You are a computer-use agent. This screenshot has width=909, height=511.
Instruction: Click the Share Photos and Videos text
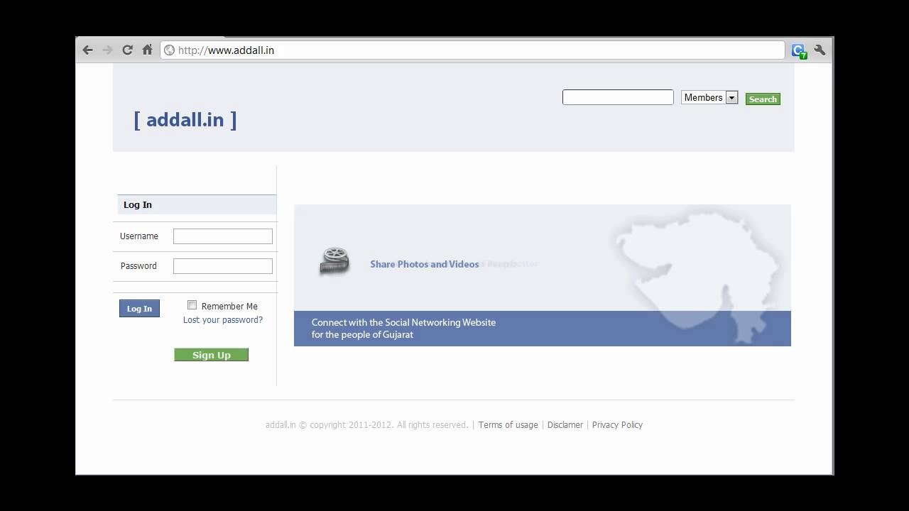click(425, 264)
